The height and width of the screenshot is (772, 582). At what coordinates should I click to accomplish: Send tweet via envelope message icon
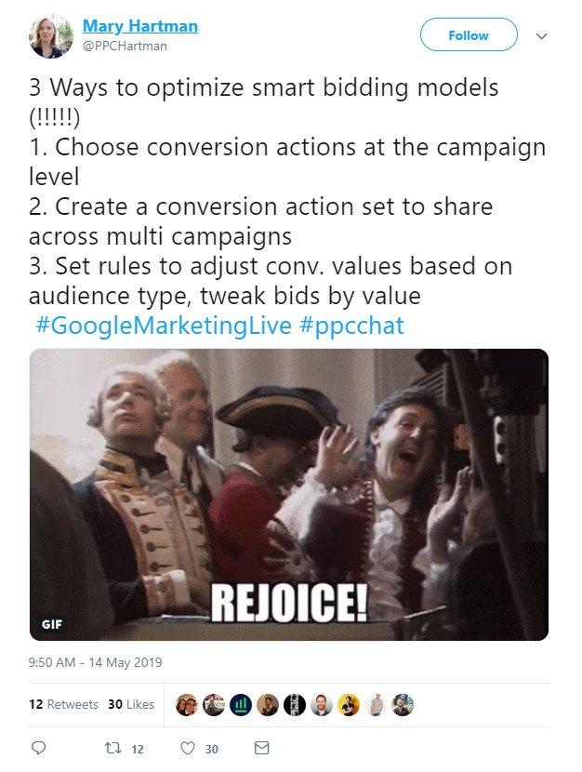click(262, 748)
